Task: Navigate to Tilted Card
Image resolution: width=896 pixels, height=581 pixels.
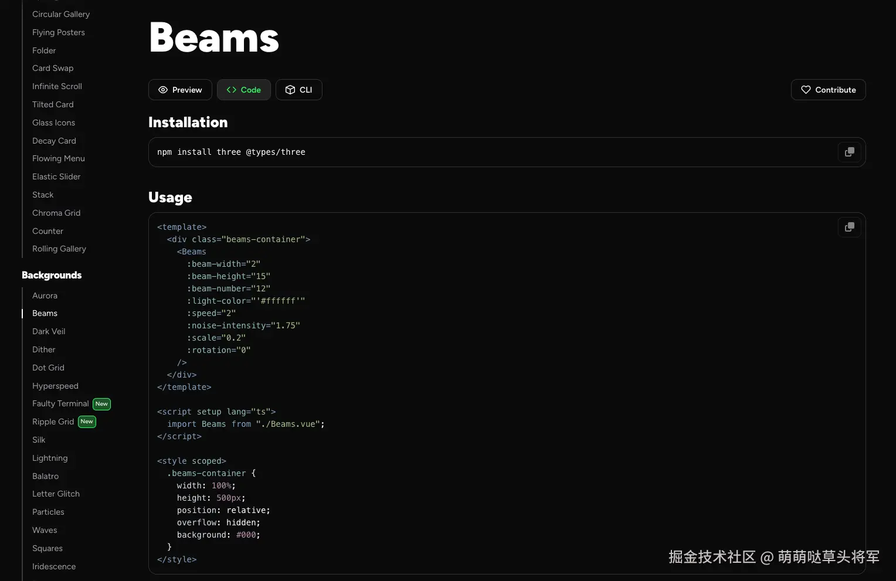Action: point(53,104)
